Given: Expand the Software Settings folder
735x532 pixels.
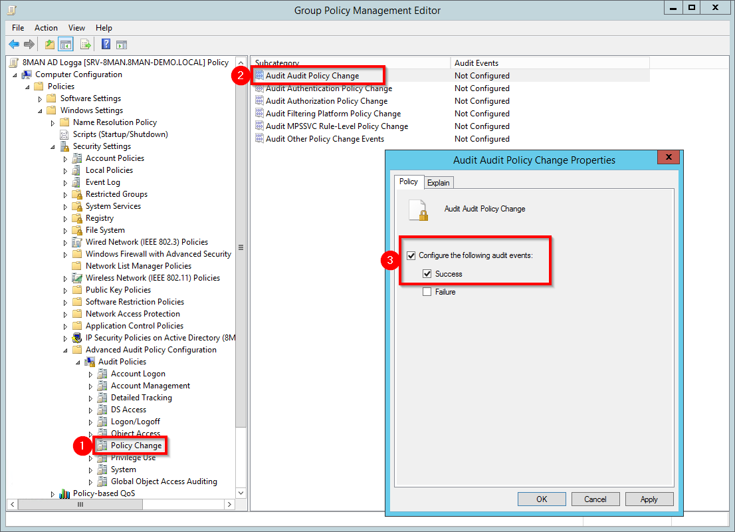Looking at the screenshot, I should click(41, 99).
